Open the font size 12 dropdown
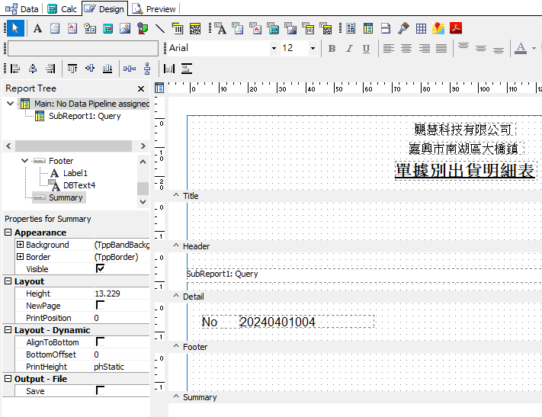The height and width of the screenshot is (417, 542). [313, 48]
